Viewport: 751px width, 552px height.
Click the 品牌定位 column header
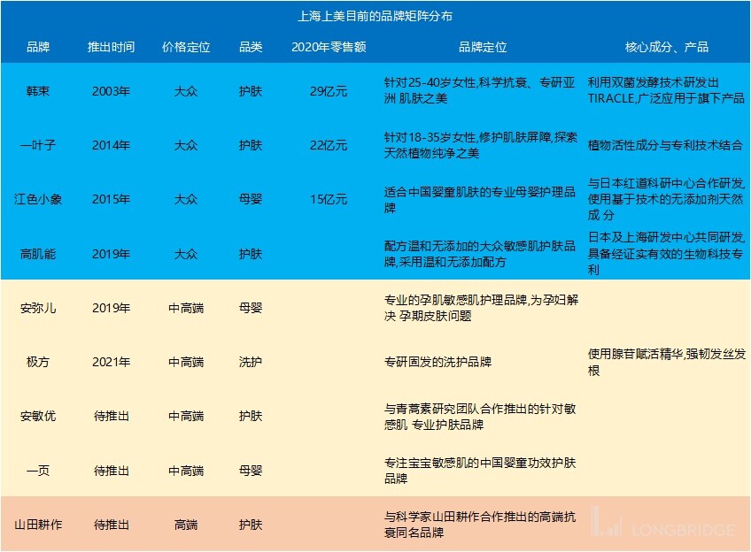coord(479,48)
